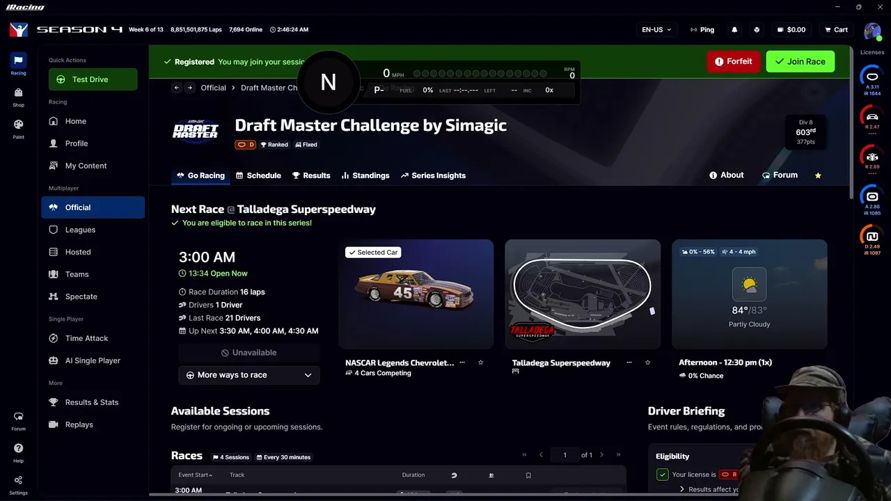Expand the Results affect eligibility row

click(x=709, y=489)
